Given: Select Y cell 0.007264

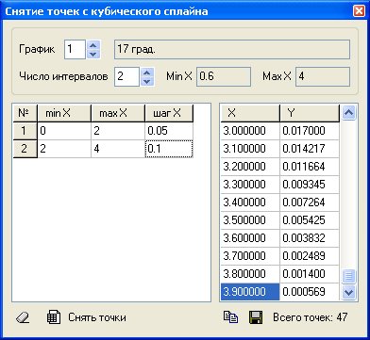Looking at the screenshot, I should click(x=310, y=202).
